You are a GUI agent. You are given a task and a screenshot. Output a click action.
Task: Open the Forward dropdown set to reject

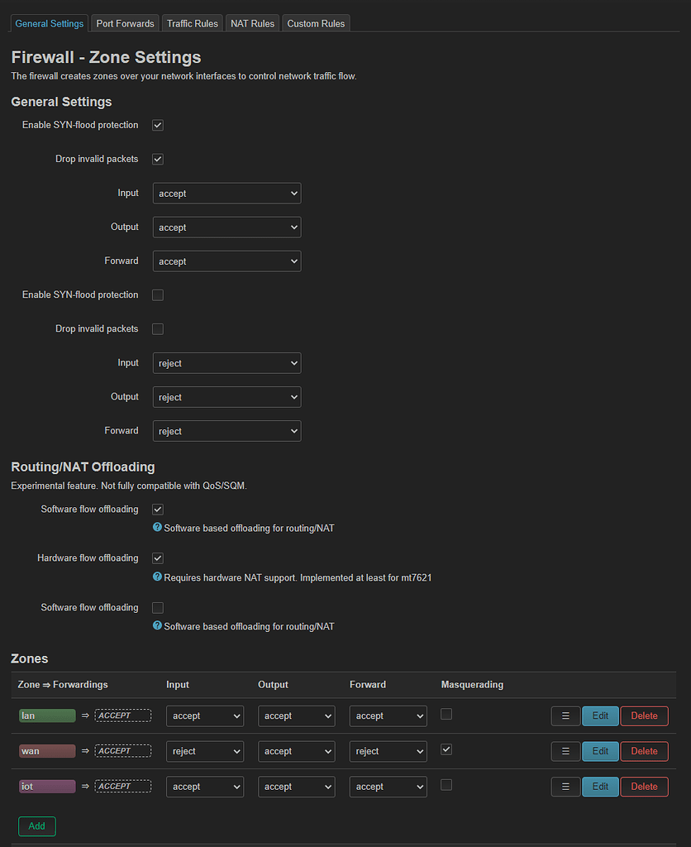226,430
